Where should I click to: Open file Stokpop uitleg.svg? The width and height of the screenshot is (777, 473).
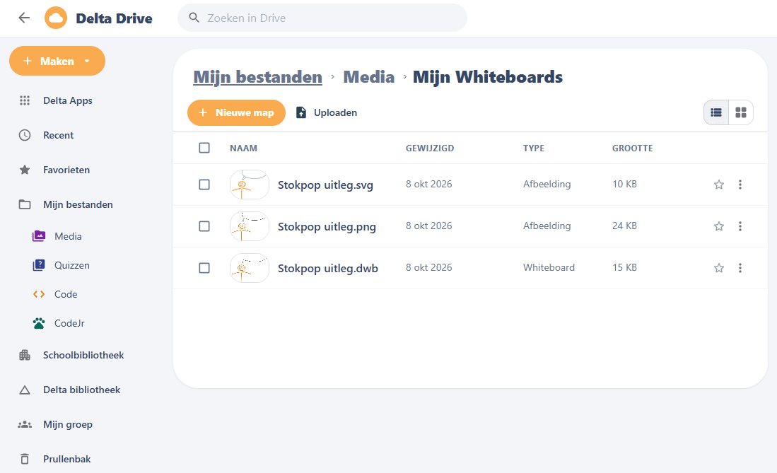[325, 185]
